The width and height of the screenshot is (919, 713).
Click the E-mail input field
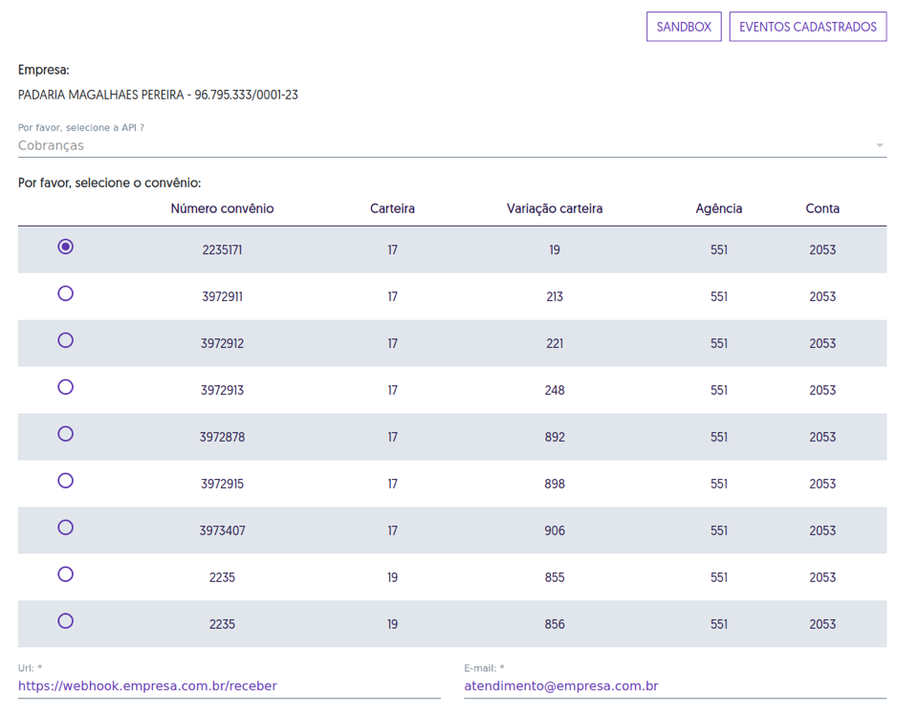pos(675,686)
